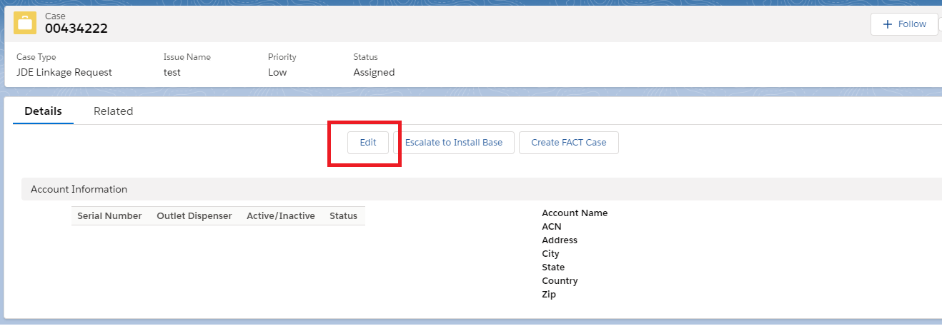Viewport: 952px width, 326px height.
Task: Click the Address field label
Action: click(x=559, y=240)
